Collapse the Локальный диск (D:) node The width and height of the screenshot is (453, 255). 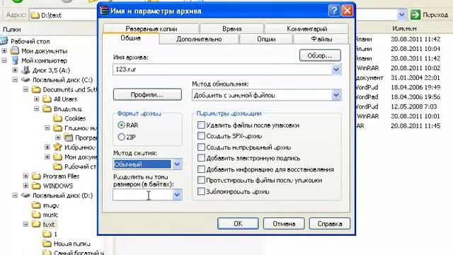pos(15,195)
